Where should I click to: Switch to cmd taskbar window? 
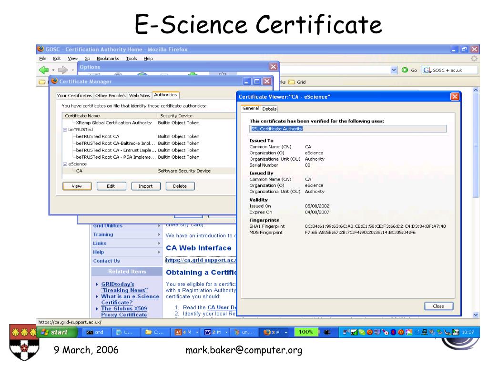point(95,332)
